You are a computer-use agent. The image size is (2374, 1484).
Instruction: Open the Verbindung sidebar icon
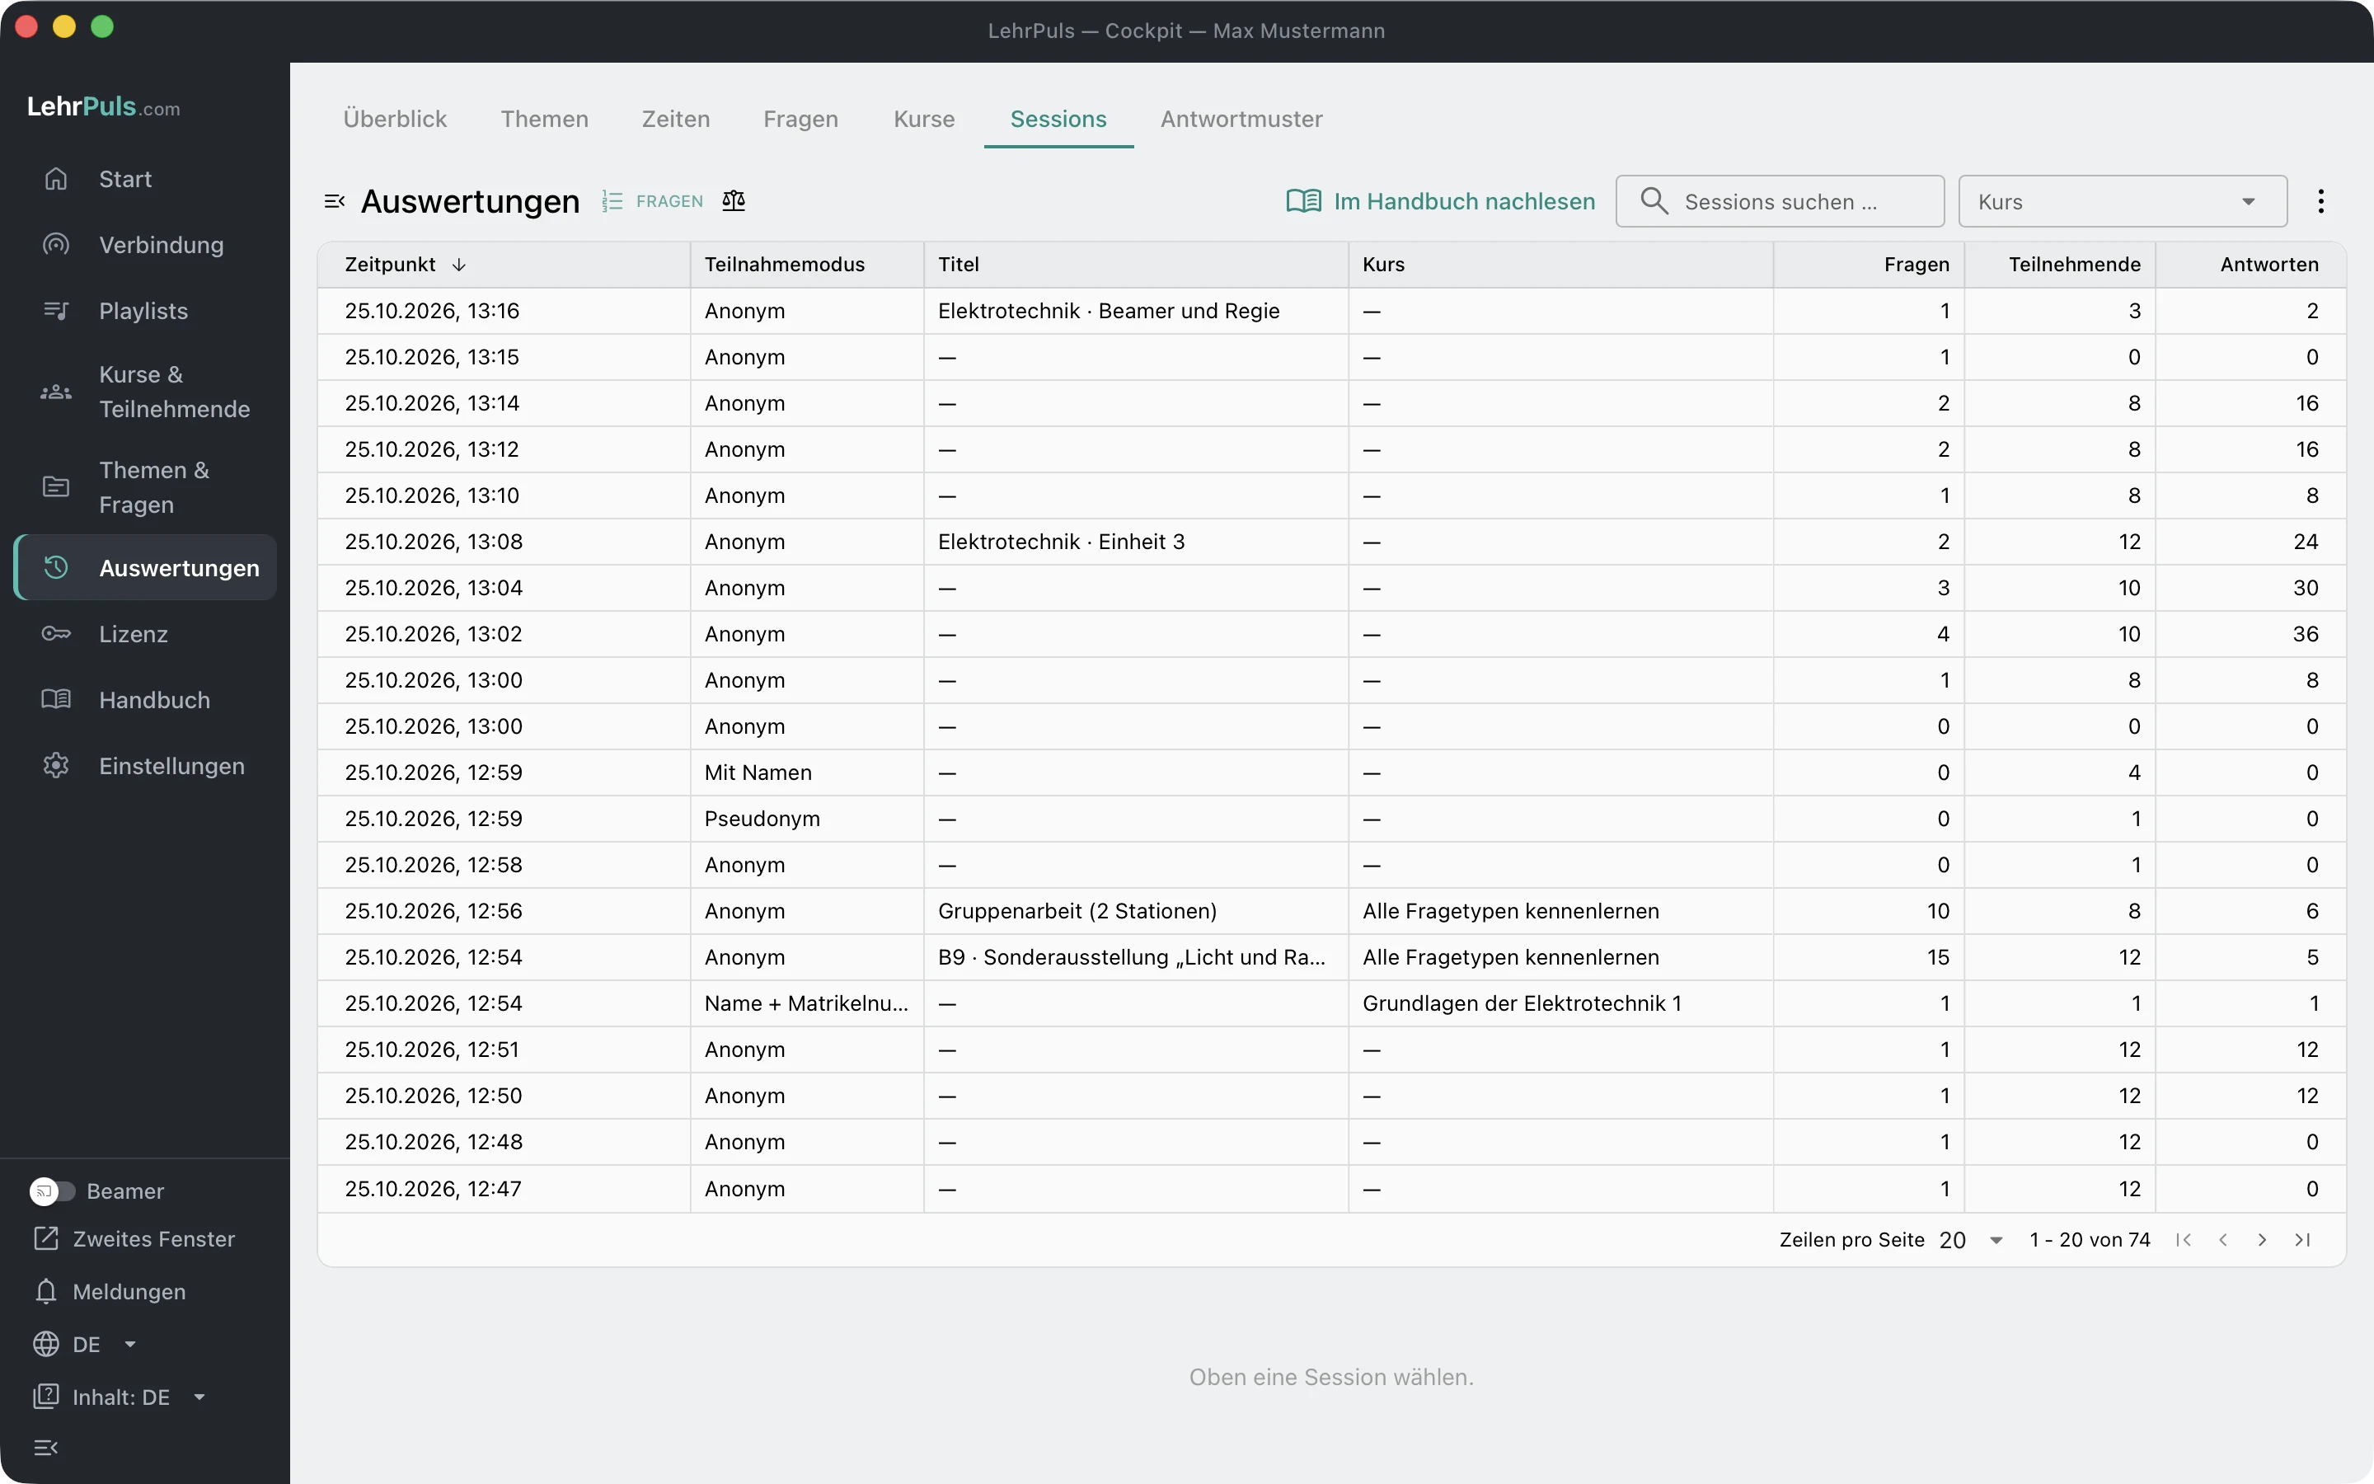tap(56, 244)
